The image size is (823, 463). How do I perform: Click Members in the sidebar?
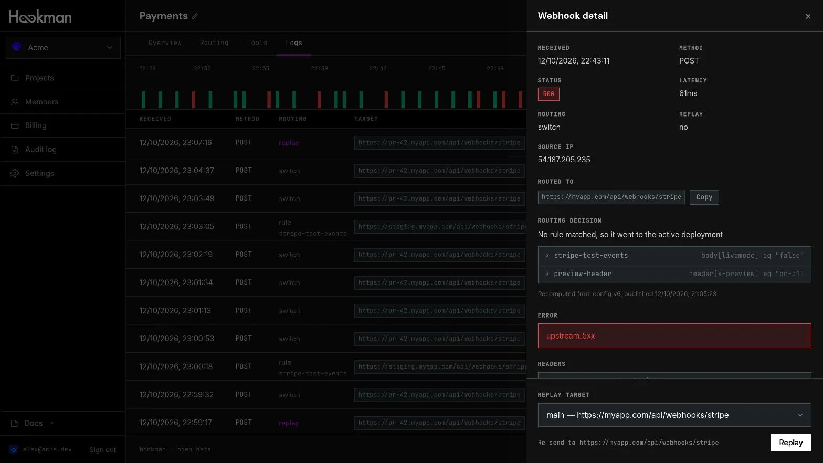click(41, 102)
